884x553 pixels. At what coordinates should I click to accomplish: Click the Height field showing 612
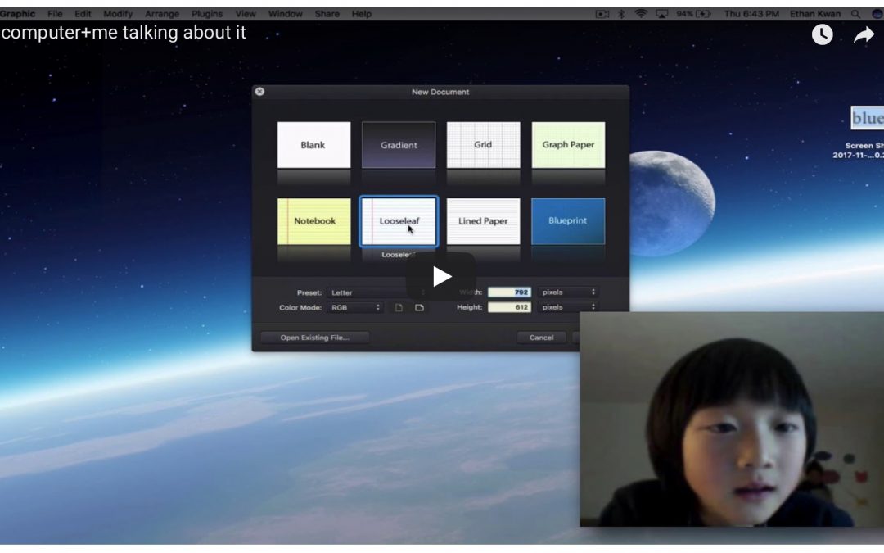pos(509,307)
